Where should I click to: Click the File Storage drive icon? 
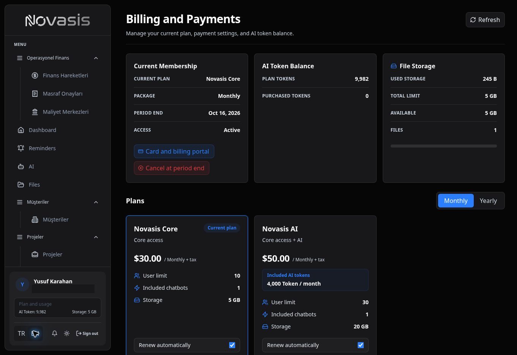click(x=393, y=66)
